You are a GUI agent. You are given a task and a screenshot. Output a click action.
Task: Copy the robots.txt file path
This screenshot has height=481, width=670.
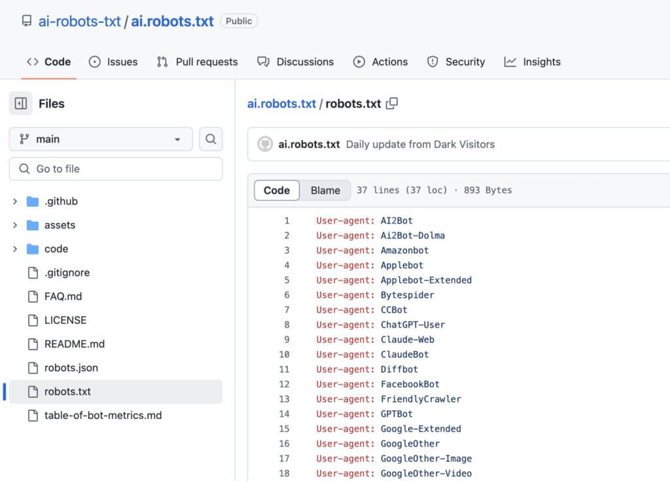click(392, 103)
